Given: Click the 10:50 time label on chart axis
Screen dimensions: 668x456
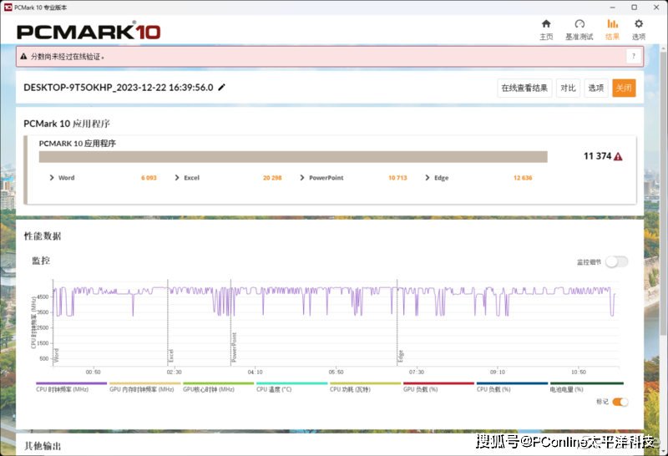Looking at the screenshot, I should (579, 372).
